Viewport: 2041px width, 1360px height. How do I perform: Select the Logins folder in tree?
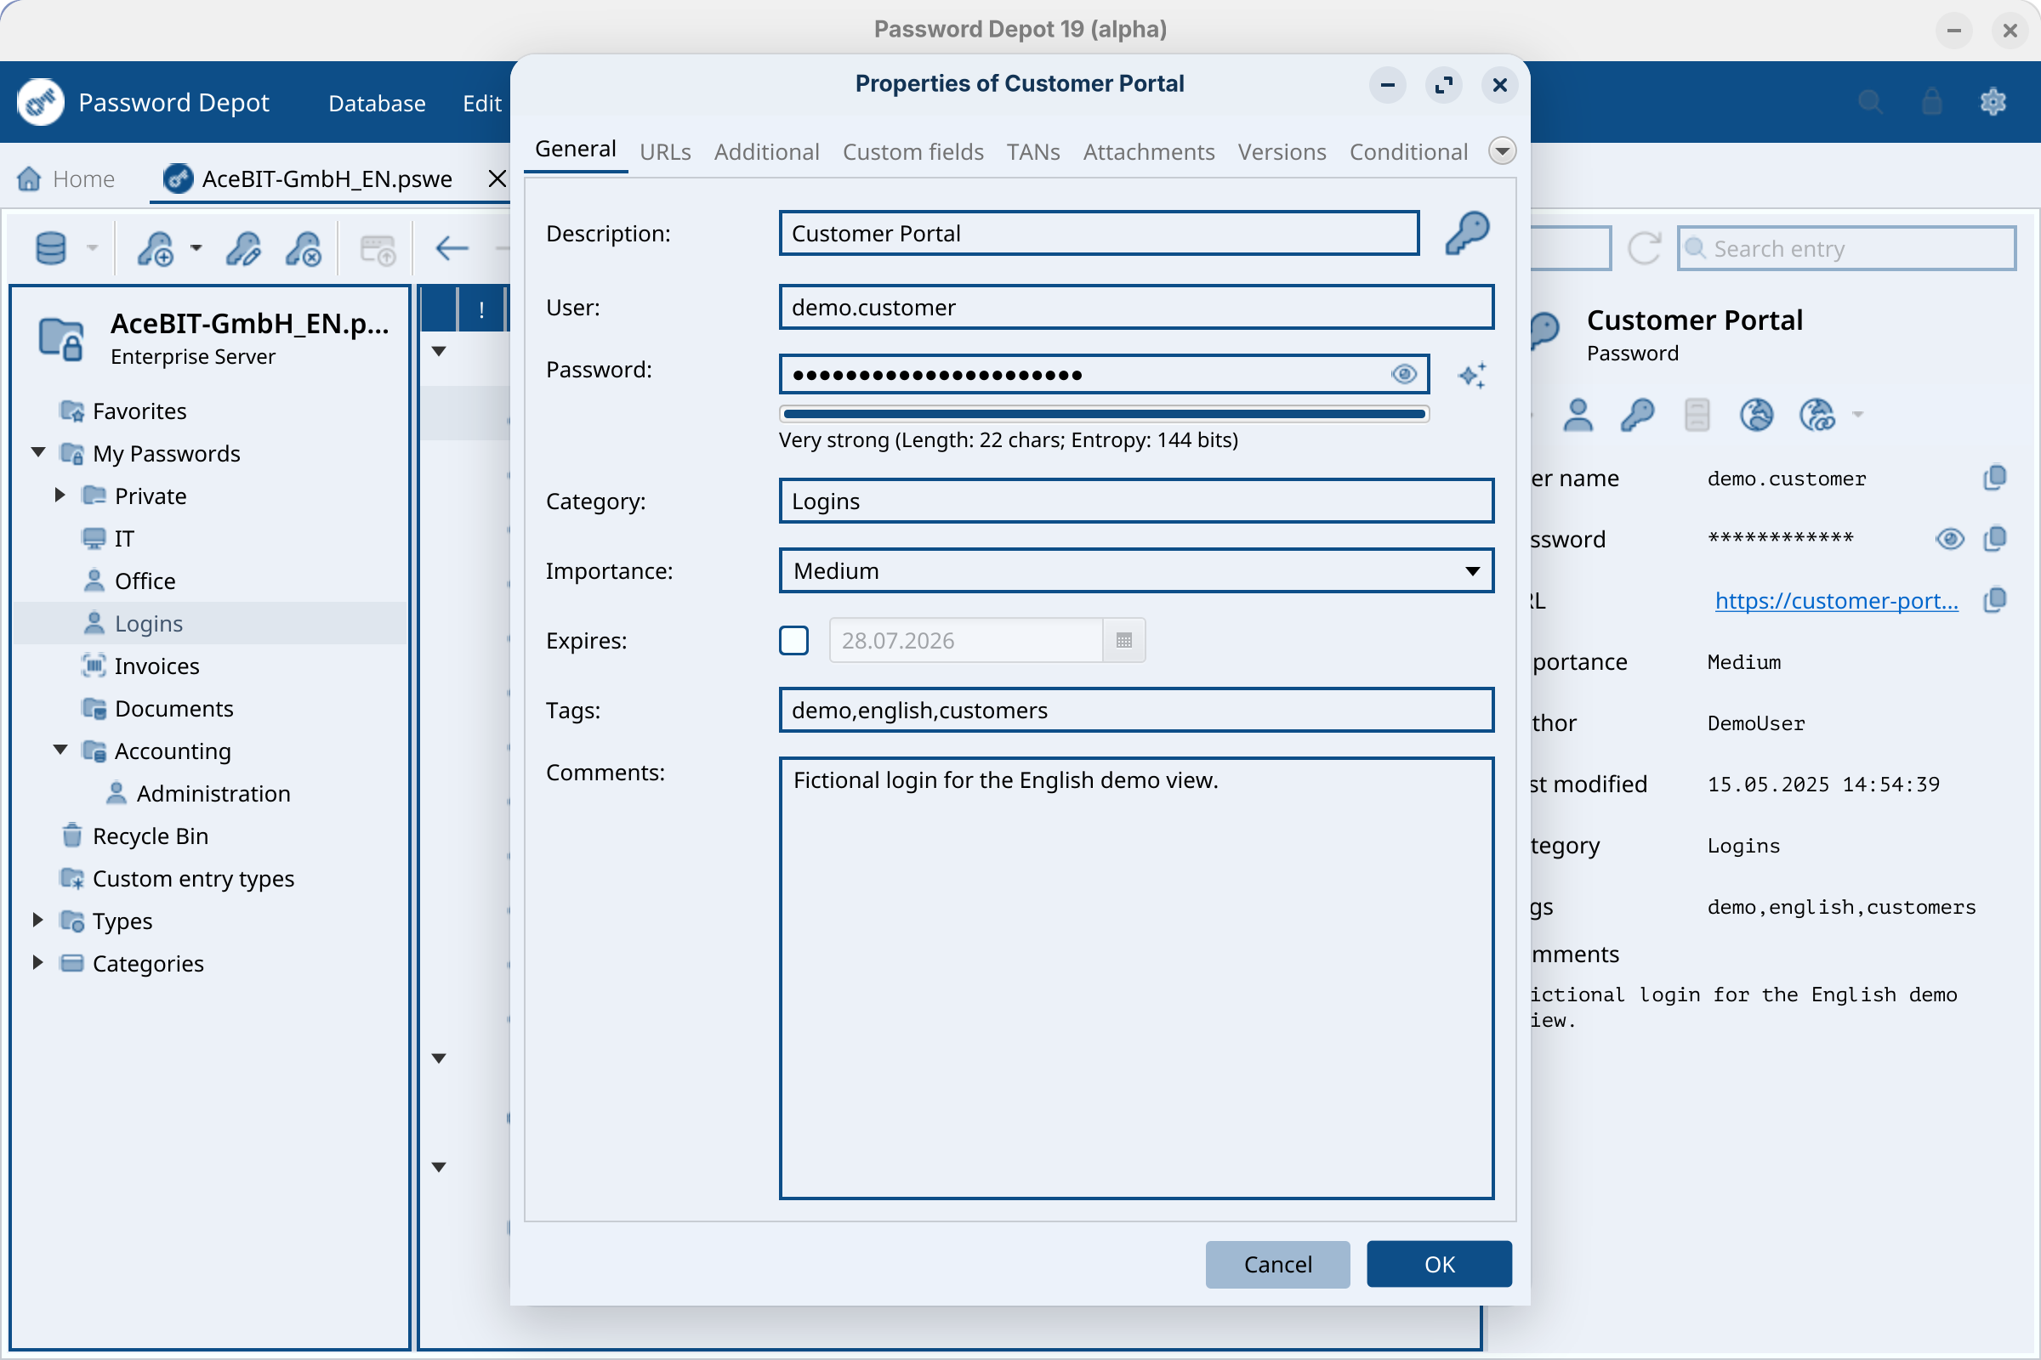(209, 623)
